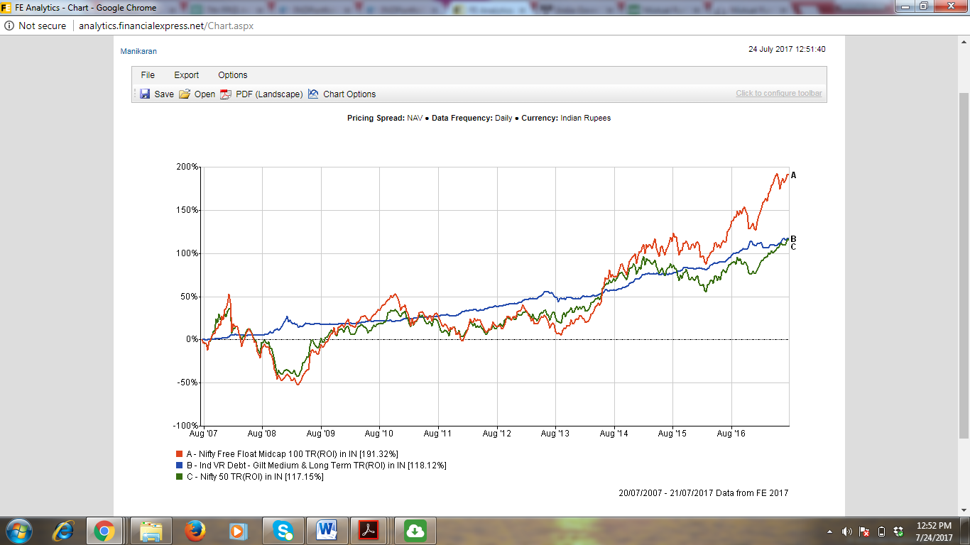Click the browser address bar URL
The height and width of the screenshot is (545, 970).
click(166, 26)
